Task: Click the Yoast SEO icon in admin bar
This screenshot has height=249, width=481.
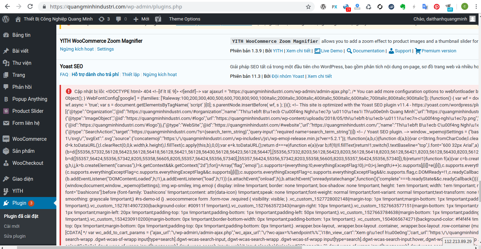Action: (x=158, y=19)
